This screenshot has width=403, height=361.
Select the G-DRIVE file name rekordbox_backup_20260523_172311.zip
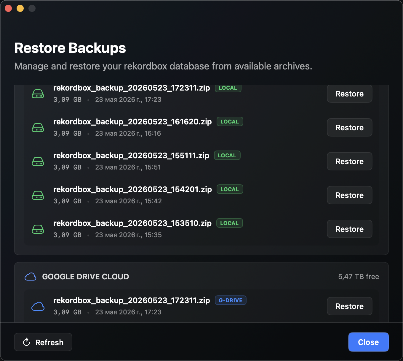click(x=132, y=300)
